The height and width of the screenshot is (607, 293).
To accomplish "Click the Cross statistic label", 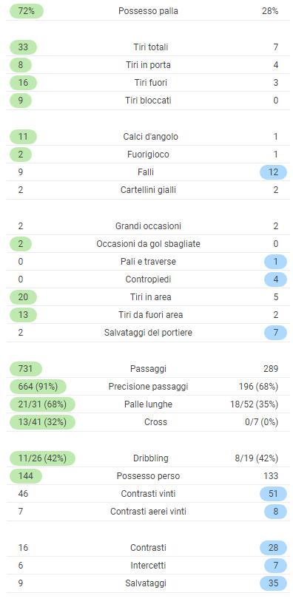I will pos(155,422).
